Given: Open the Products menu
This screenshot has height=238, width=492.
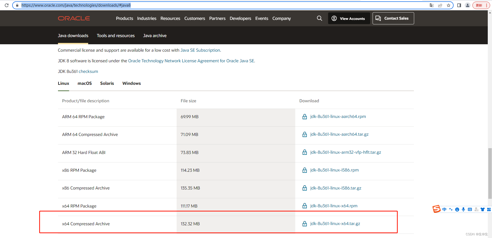Looking at the screenshot, I should (124, 18).
